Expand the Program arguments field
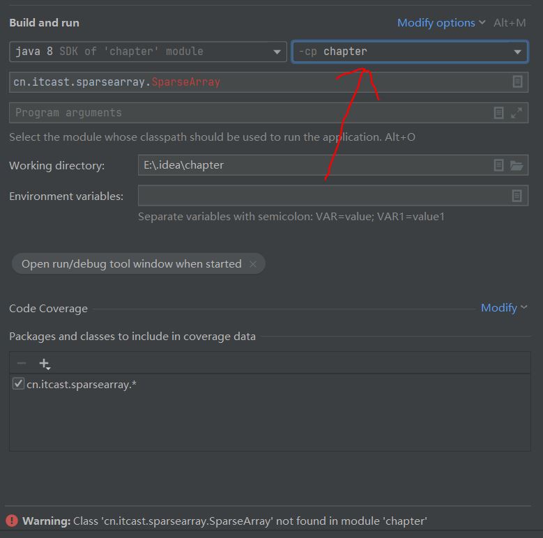The height and width of the screenshot is (538, 543). (x=517, y=112)
